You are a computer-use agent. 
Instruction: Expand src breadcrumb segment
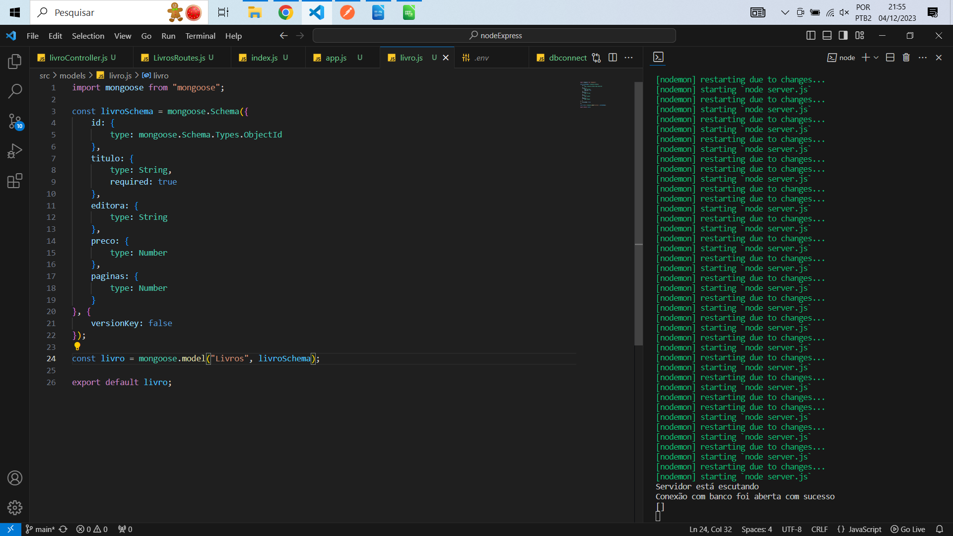(x=45, y=75)
